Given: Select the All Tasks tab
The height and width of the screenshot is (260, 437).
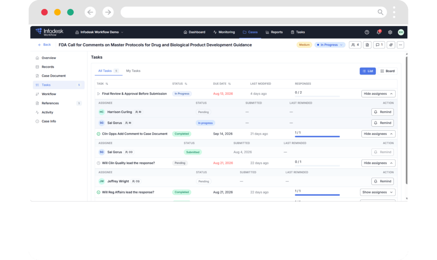Looking at the screenshot, I should tap(108, 71).
